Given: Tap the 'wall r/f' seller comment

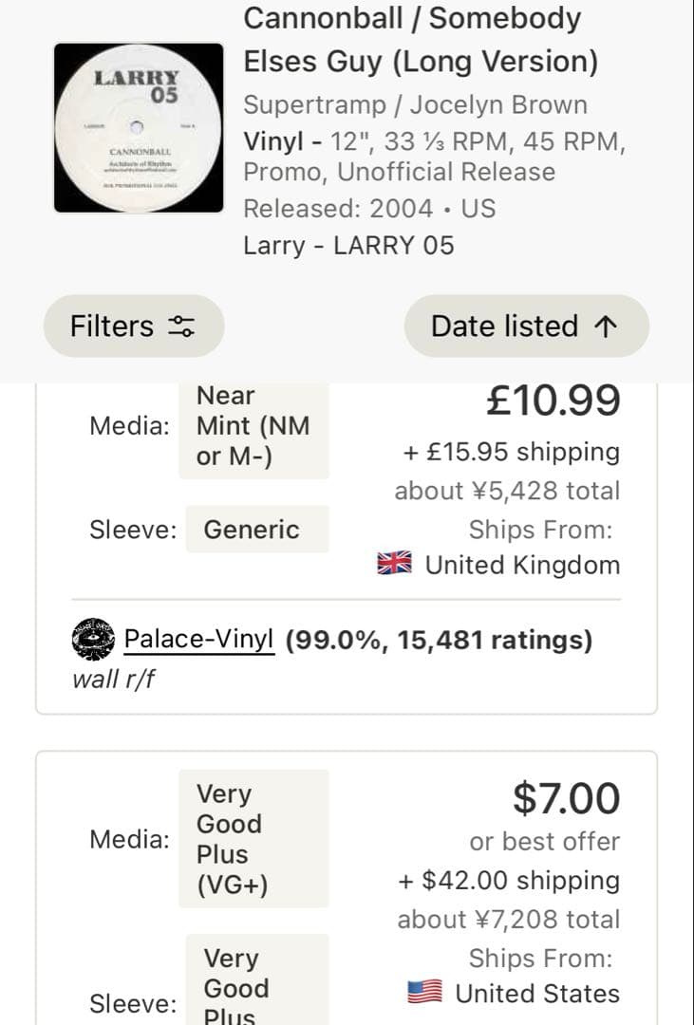Looking at the screenshot, I should (113, 679).
